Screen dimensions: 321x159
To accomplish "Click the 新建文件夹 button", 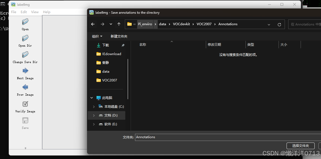I will (119, 36).
